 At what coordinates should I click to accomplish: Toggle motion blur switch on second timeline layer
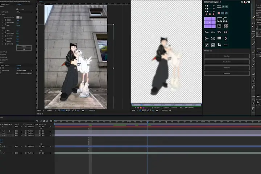tap(9, 131)
